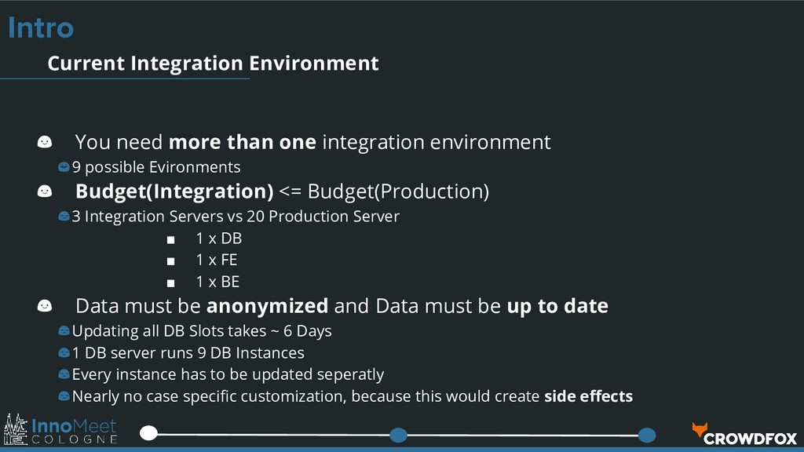
Task: Click blue bullet next to 'Every instance has'
Action: [x=64, y=374]
